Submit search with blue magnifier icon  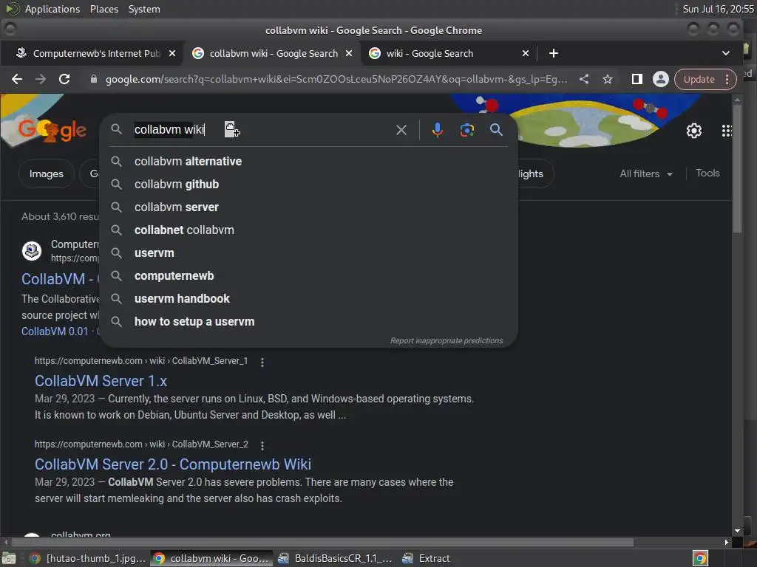tap(496, 129)
